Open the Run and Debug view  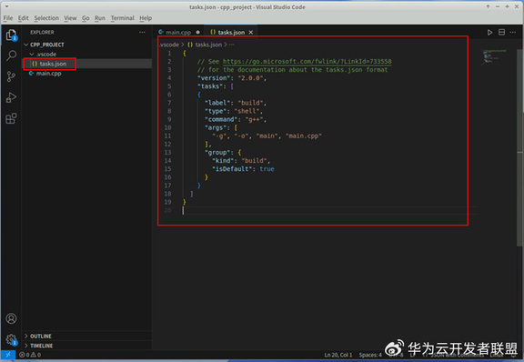[11, 97]
